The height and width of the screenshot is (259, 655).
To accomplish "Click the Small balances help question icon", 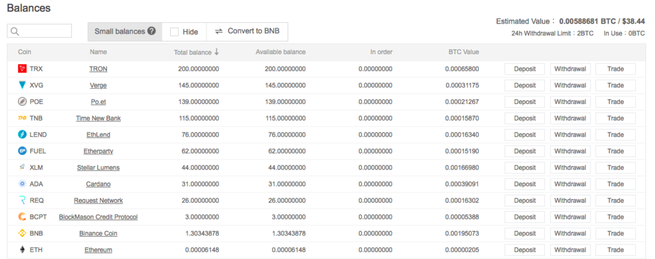I will coord(152,31).
